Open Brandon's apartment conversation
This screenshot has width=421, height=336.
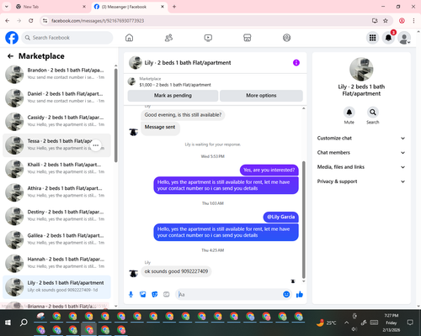56,74
